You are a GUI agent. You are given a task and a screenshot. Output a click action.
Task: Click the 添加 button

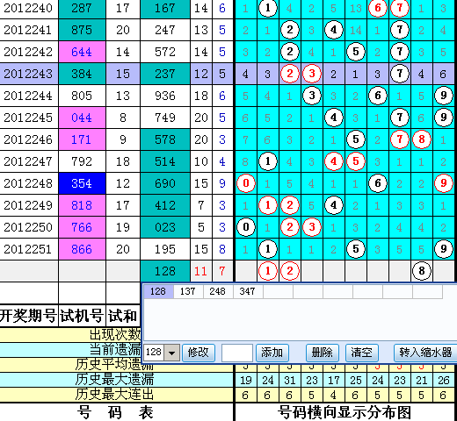(272, 353)
